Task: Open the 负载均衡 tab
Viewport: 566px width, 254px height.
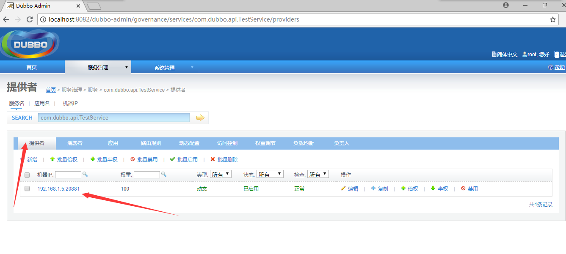Action: (304, 143)
